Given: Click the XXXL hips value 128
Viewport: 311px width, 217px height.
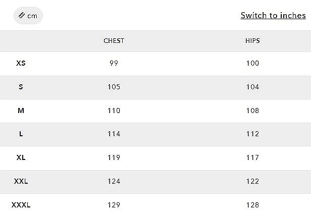Looking at the screenshot, I should pyautogui.click(x=252, y=205).
